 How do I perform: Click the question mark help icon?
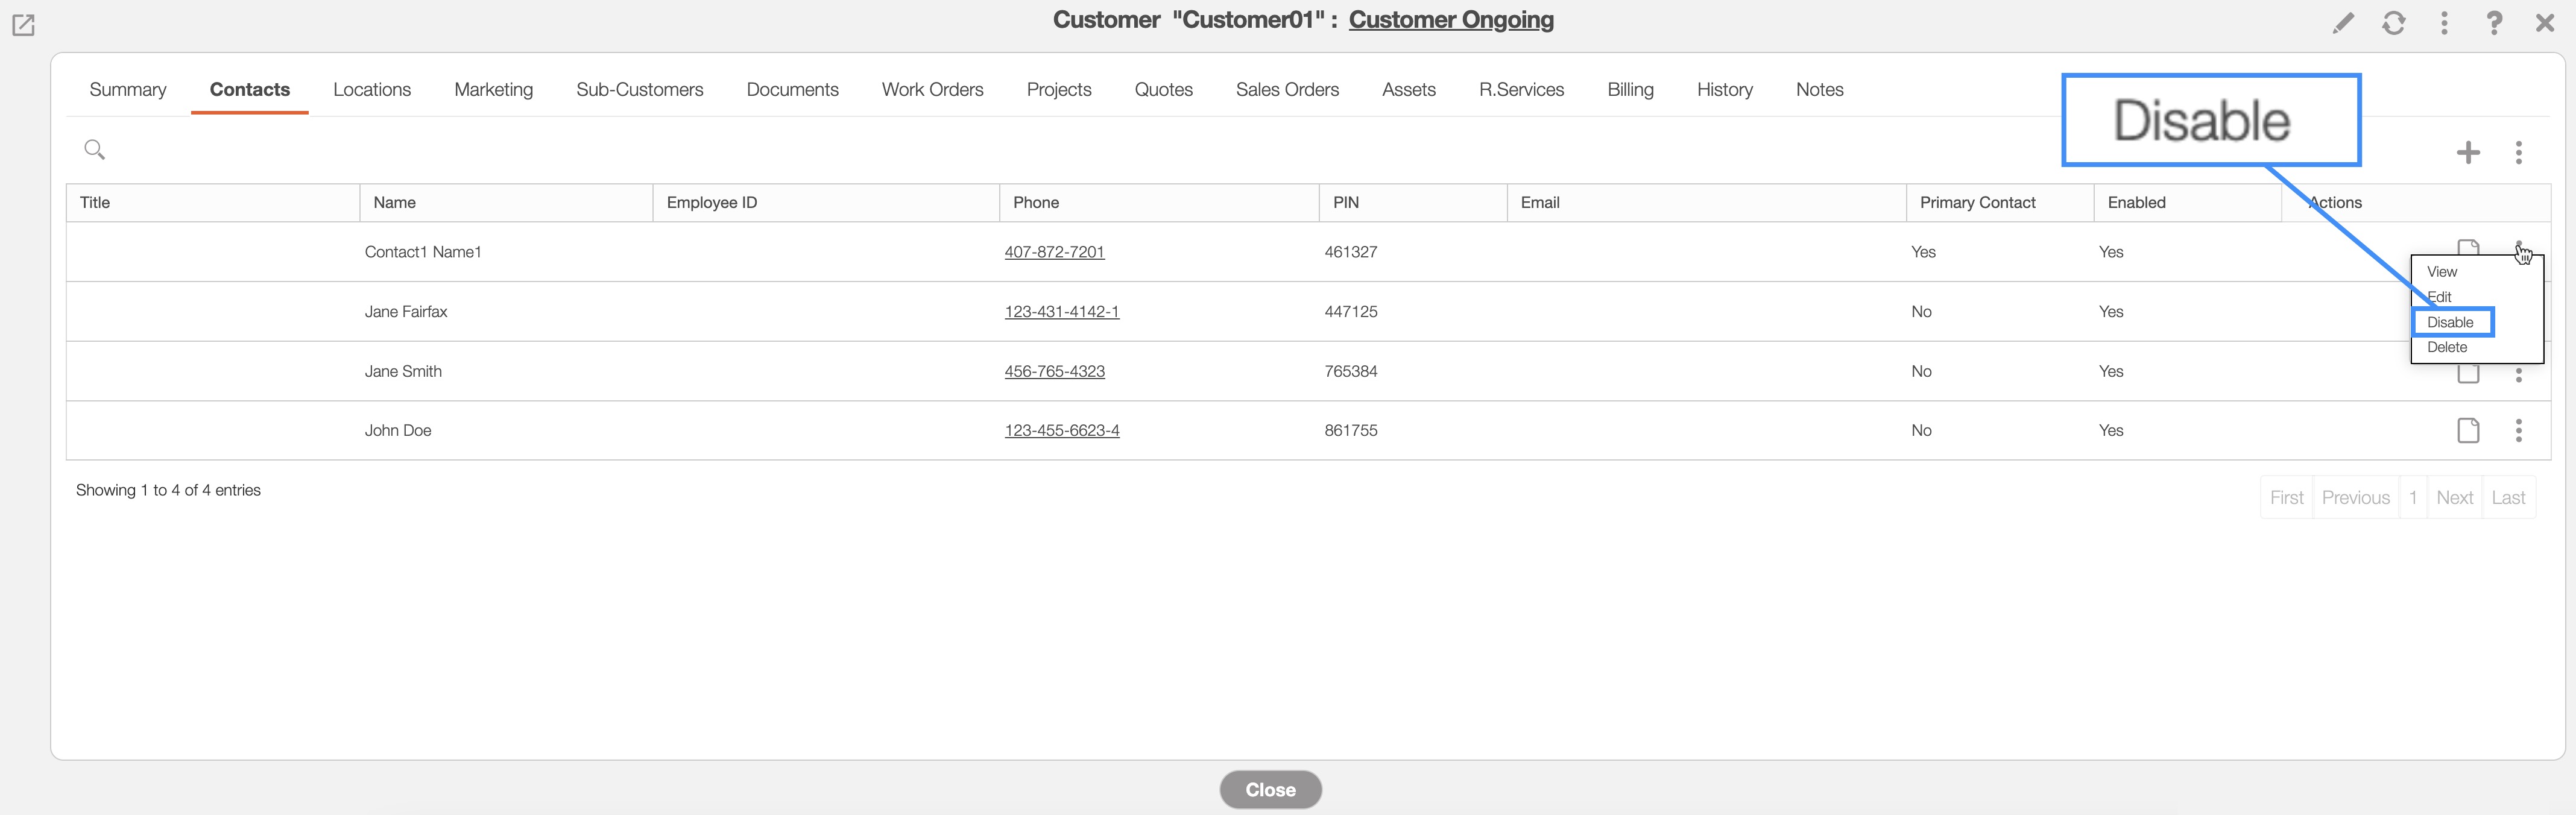tap(2494, 23)
